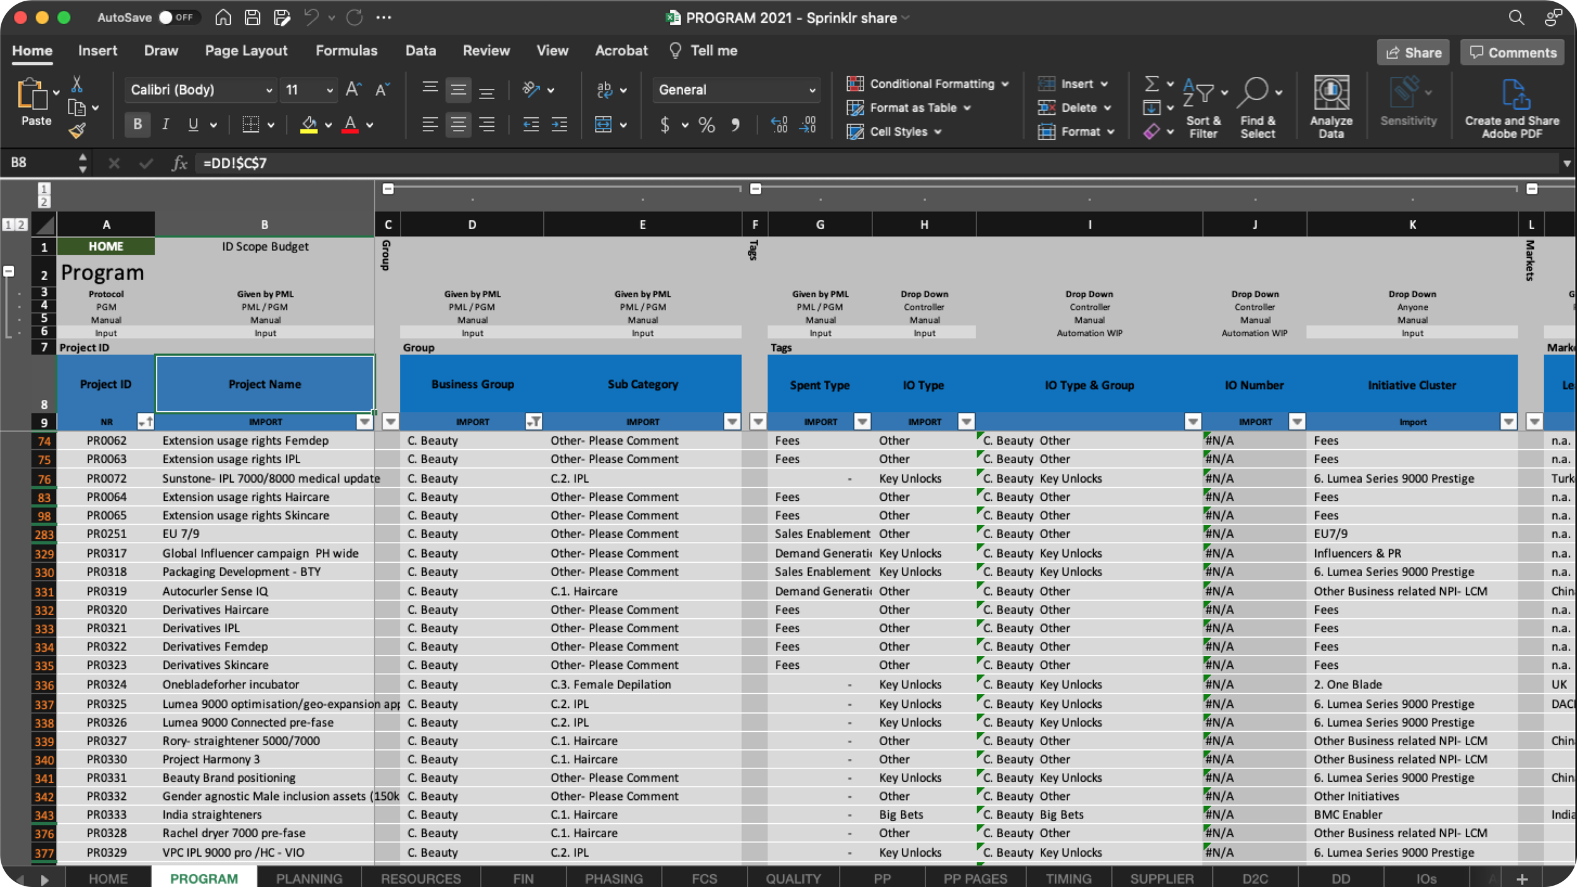1577x887 pixels.
Task: Click the Comma Style icon
Action: point(735,124)
